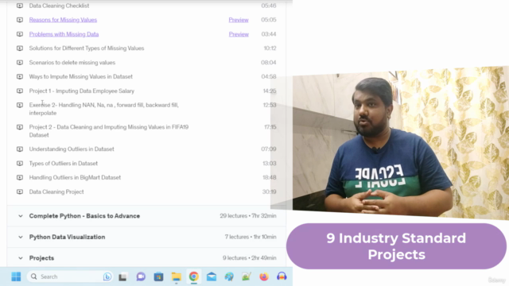Launch the Teams Chat taskbar icon

[x=141, y=276]
